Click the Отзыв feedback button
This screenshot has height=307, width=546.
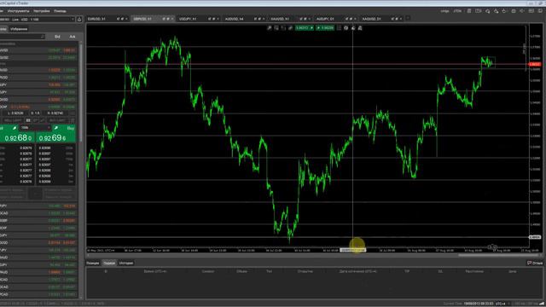click(x=535, y=264)
